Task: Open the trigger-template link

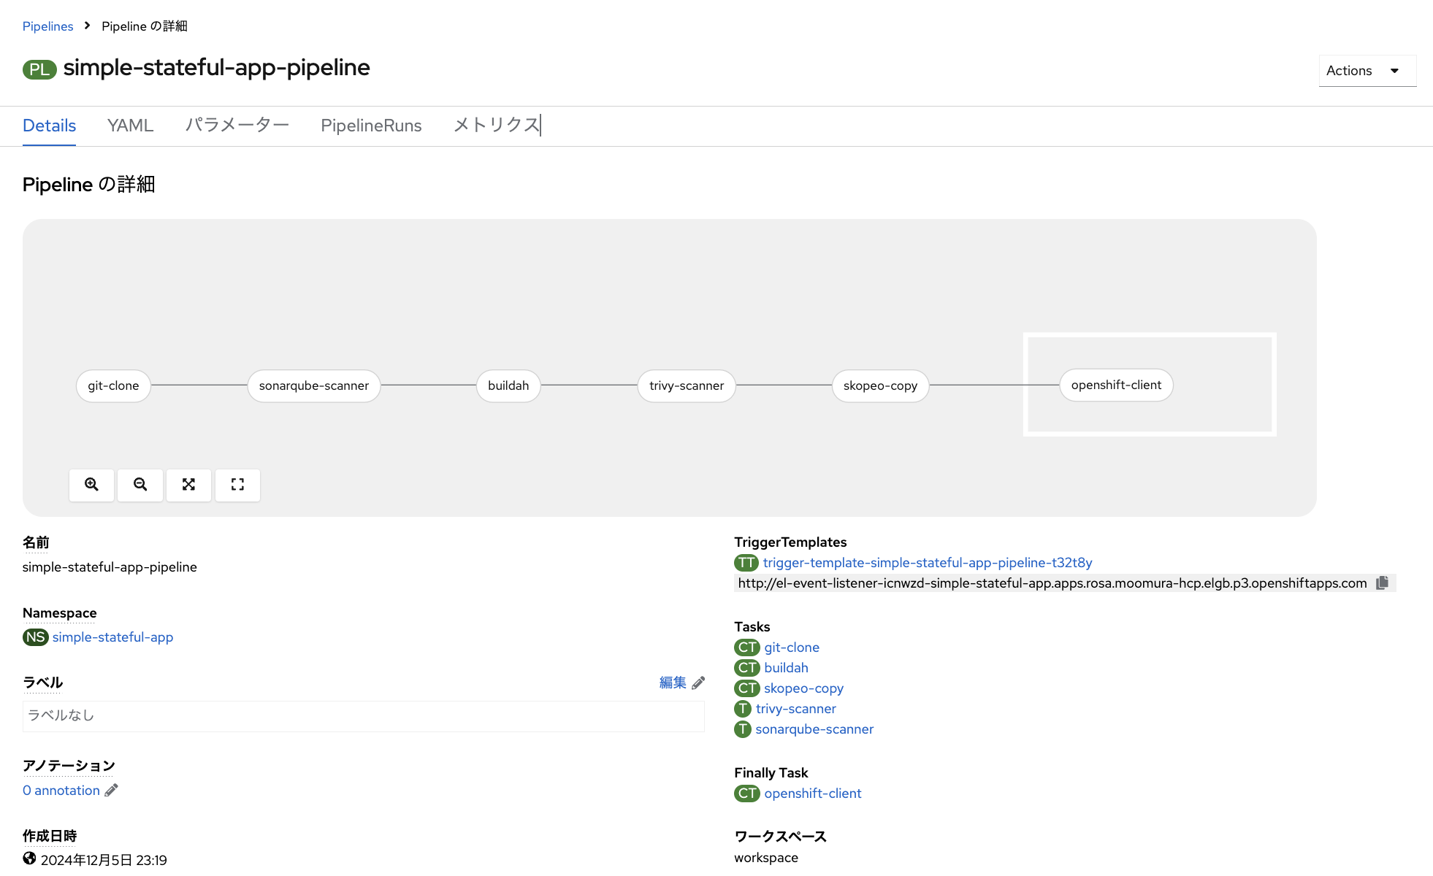Action: [927, 563]
